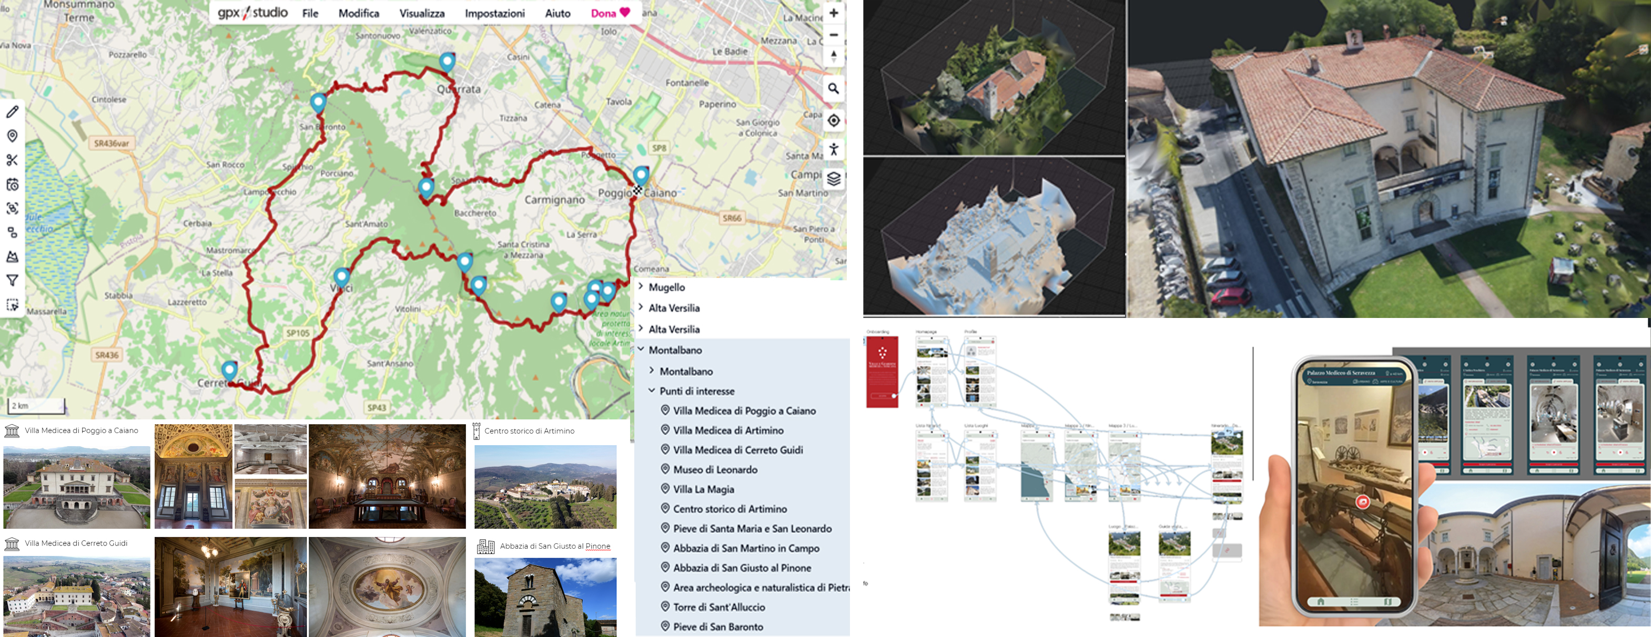
Task: Select Villa La Magia in list
Action: (703, 489)
